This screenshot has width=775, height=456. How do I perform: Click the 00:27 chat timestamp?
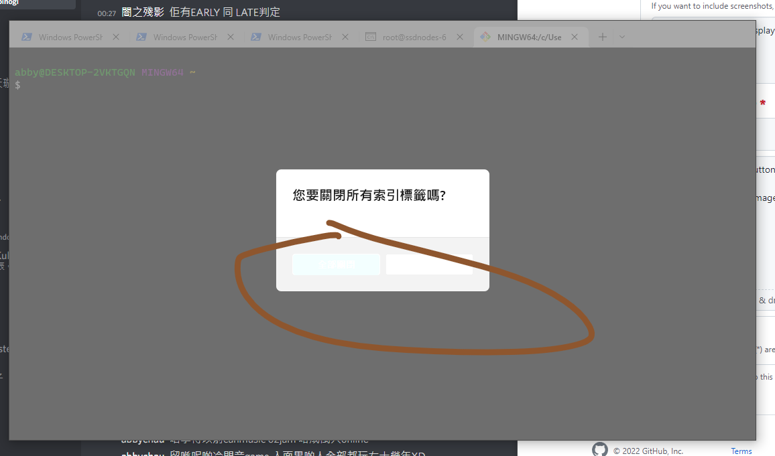pos(107,13)
